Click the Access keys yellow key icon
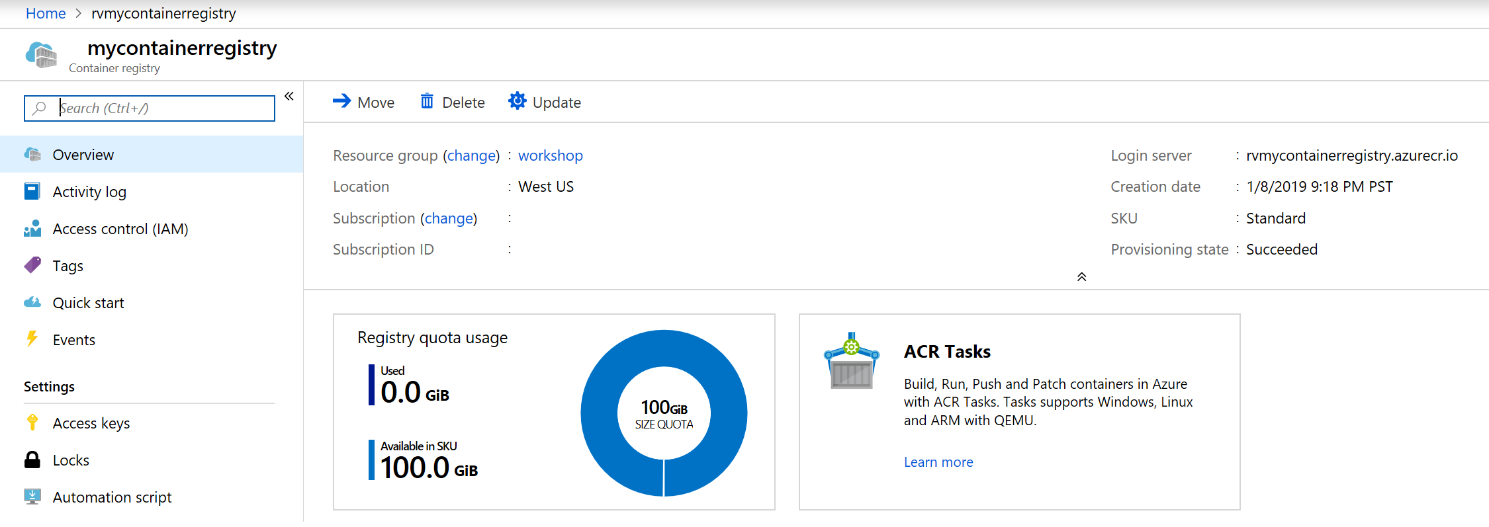1489x527 pixels. tap(32, 423)
